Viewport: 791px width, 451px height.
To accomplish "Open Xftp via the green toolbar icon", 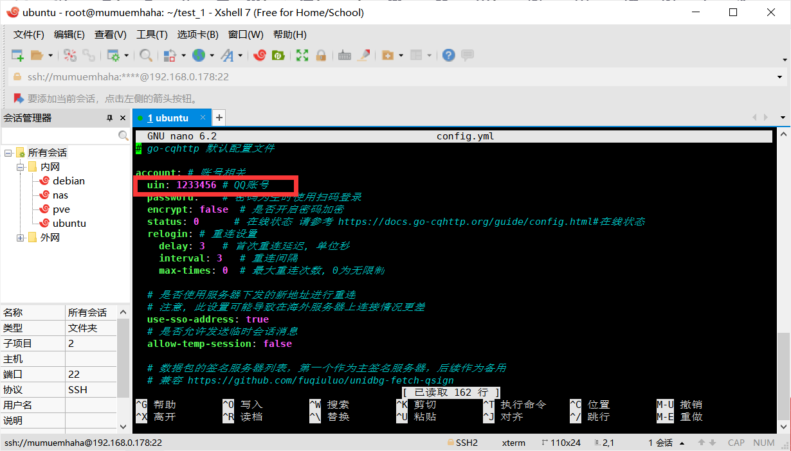I will [278, 56].
